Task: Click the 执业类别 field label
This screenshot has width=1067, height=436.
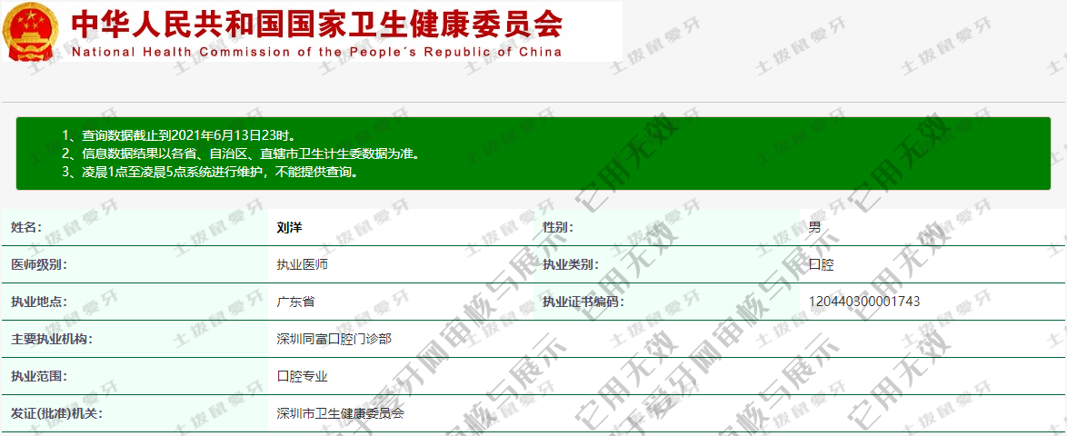Action: (x=571, y=265)
